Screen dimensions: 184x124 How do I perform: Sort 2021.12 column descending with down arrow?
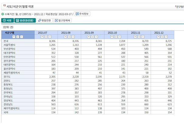(162, 37)
